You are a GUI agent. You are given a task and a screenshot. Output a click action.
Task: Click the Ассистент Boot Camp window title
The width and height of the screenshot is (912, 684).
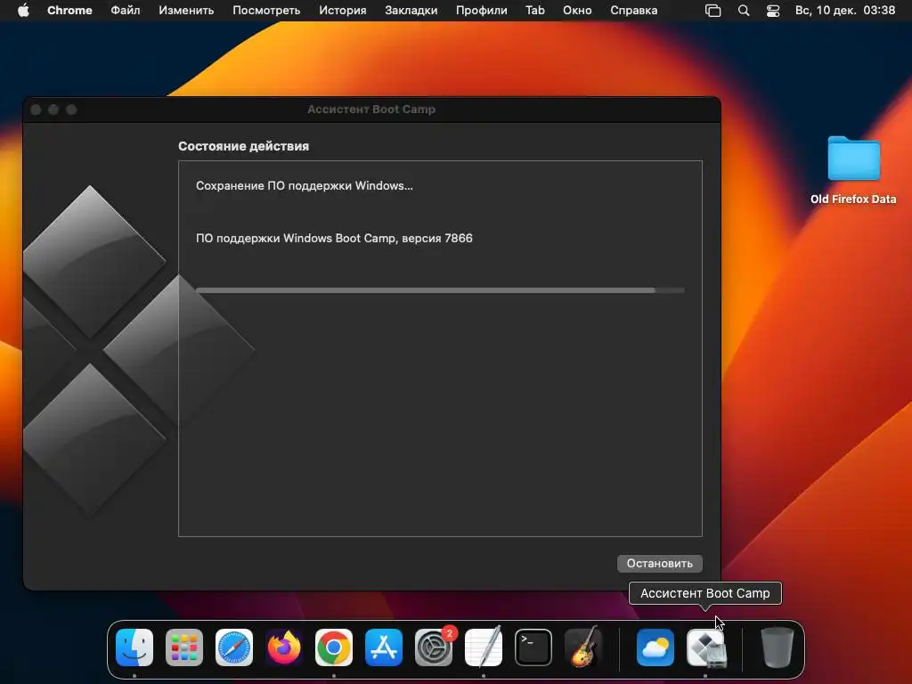click(371, 110)
